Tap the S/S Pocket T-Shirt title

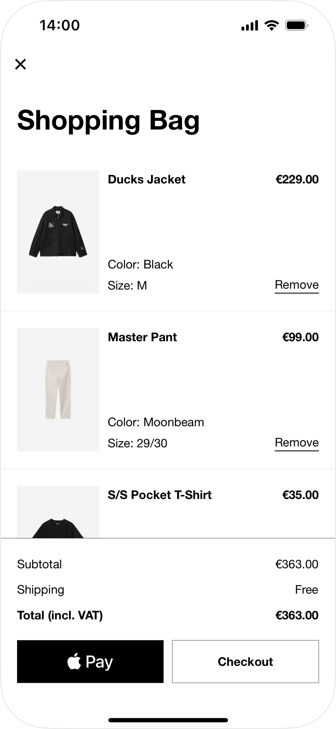point(160,495)
